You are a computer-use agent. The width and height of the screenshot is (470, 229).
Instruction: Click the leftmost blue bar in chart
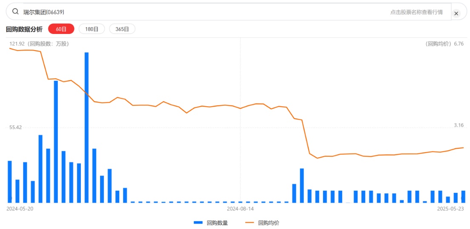pos(10,182)
